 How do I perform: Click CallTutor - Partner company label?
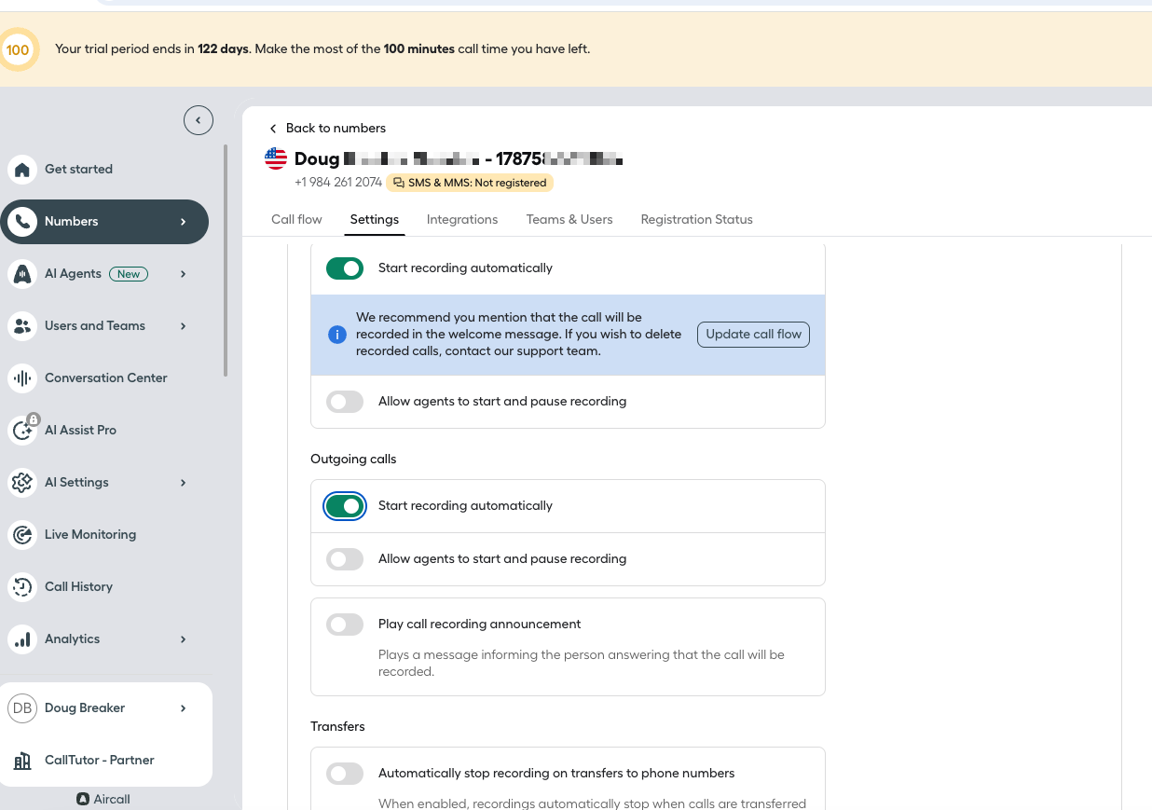[x=100, y=761]
